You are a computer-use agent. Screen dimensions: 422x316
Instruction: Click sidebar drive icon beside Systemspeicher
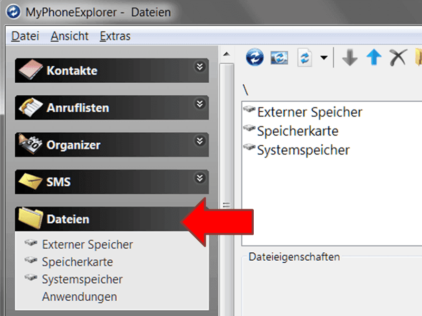(31, 277)
